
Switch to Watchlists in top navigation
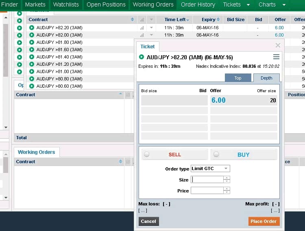[x=66, y=5]
